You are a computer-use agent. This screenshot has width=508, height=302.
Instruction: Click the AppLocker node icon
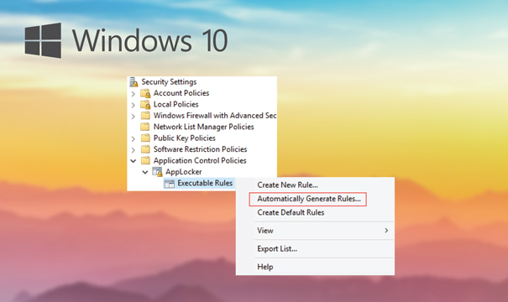click(x=157, y=172)
